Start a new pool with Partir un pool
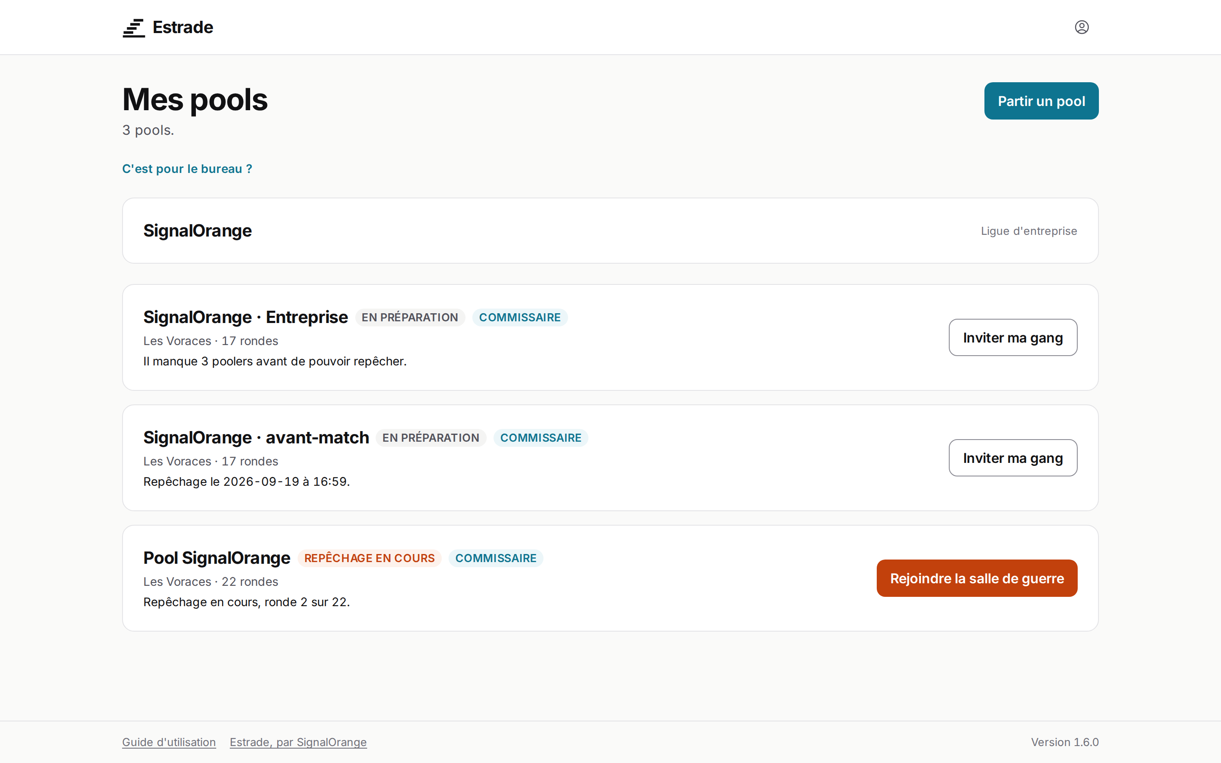 pyautogui.click(x=1041, y=101)
